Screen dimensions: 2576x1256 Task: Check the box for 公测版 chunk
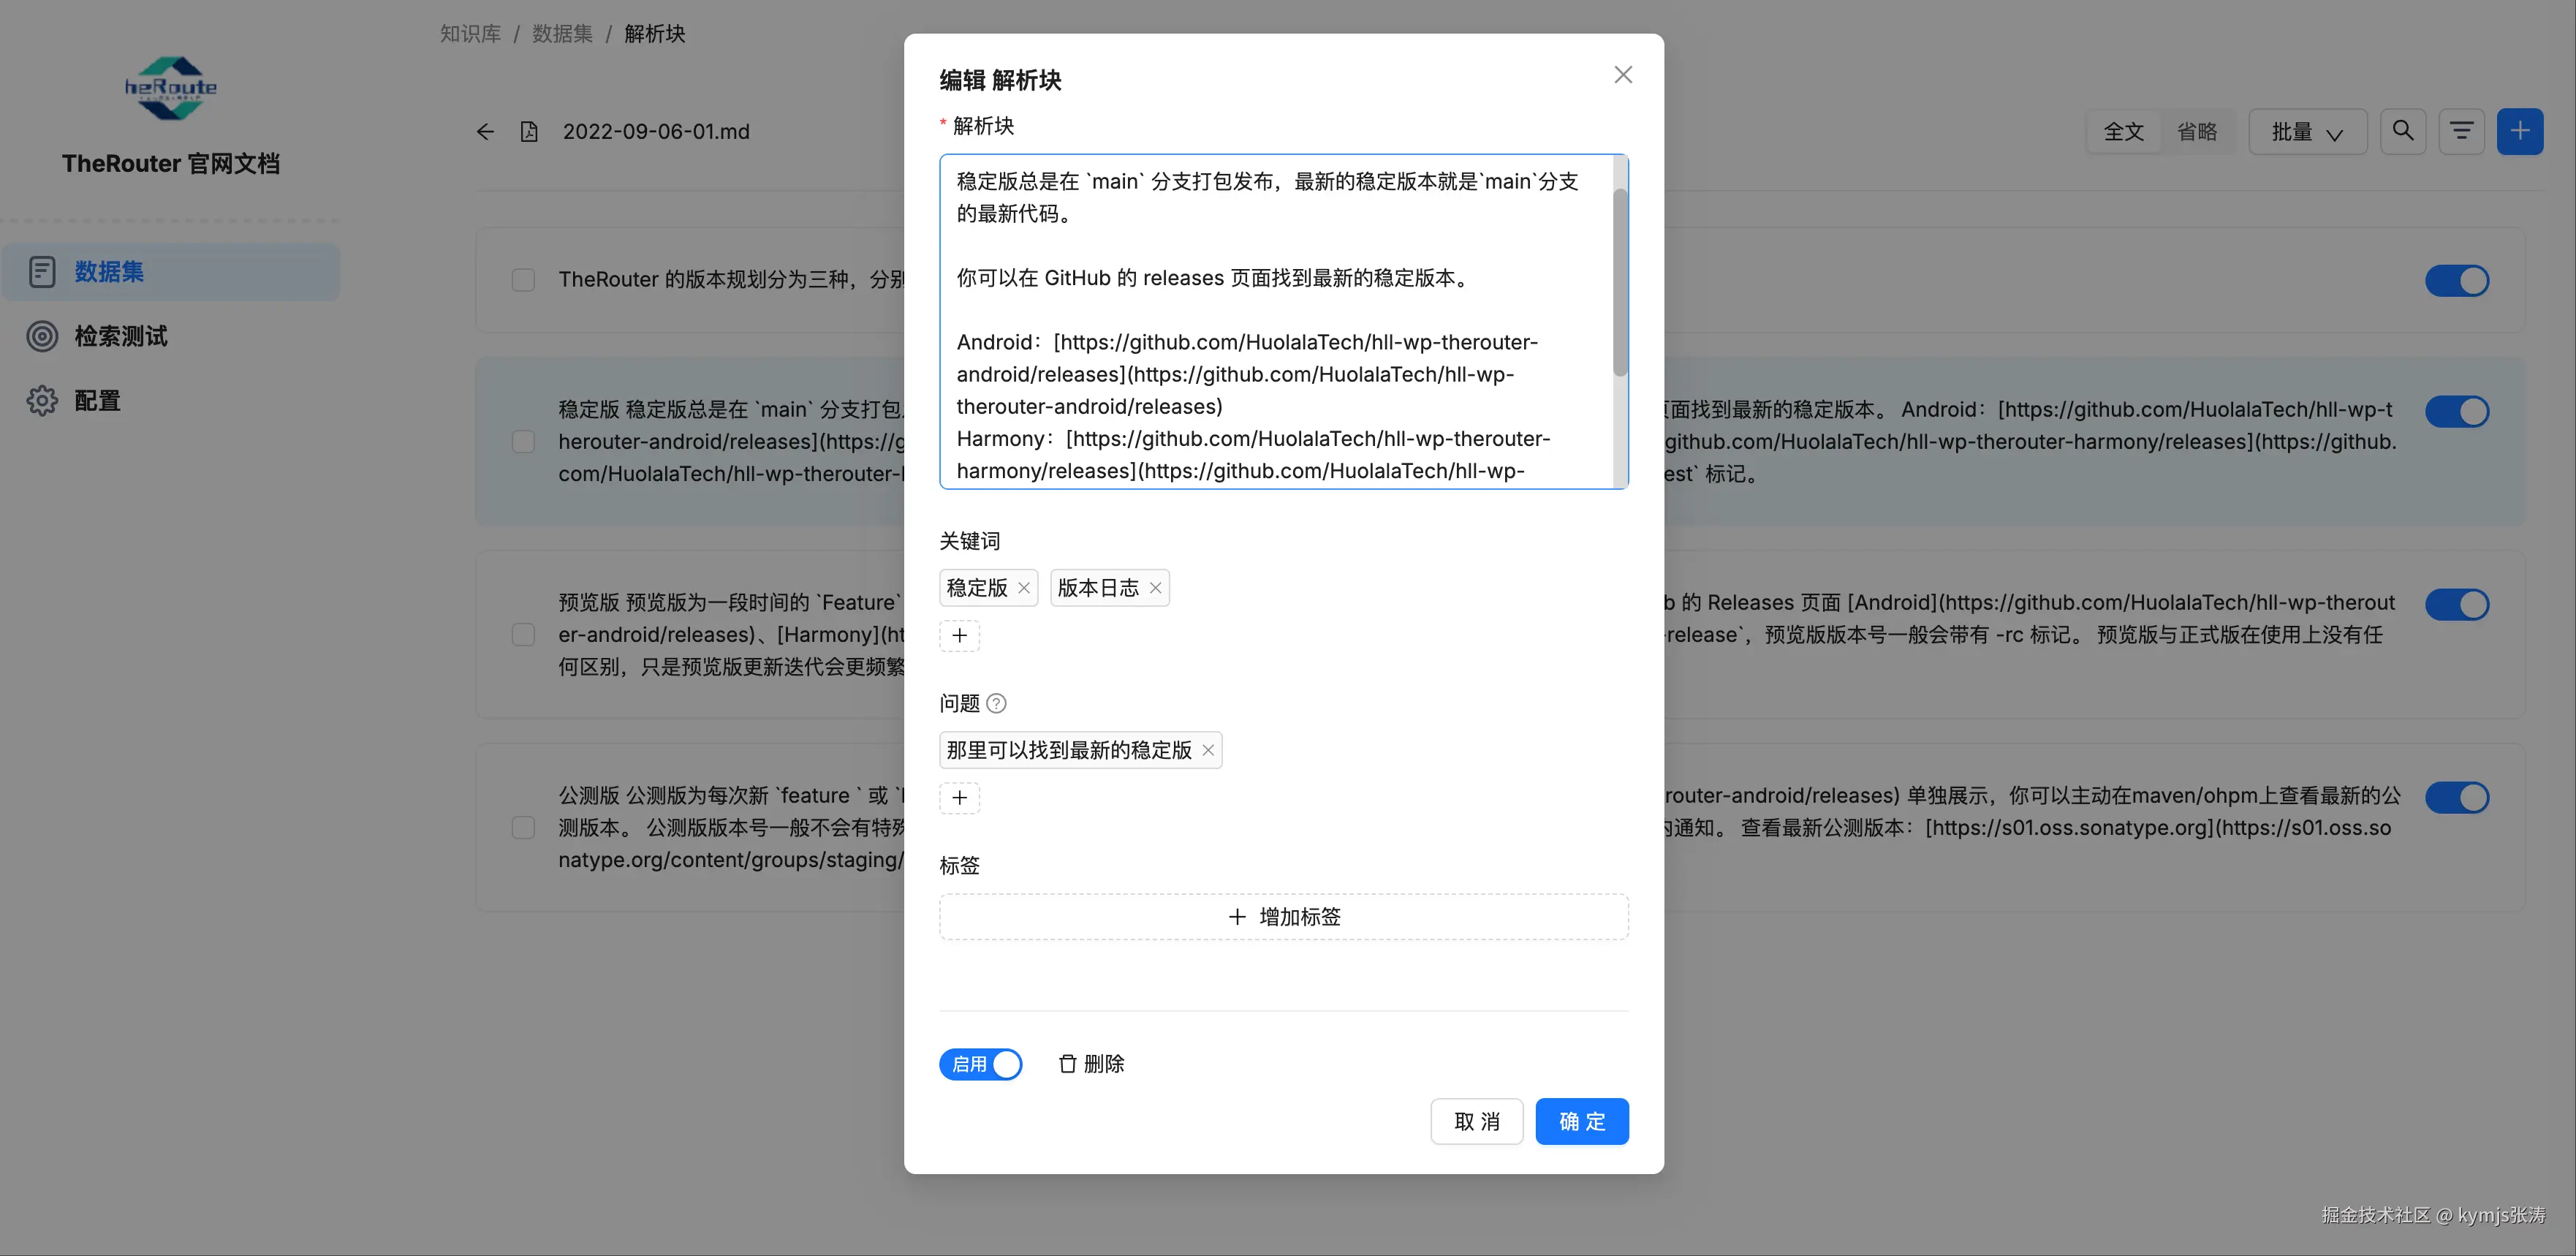pos(523,828)
